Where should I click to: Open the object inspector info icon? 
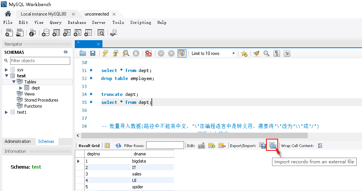click(33, 33)
